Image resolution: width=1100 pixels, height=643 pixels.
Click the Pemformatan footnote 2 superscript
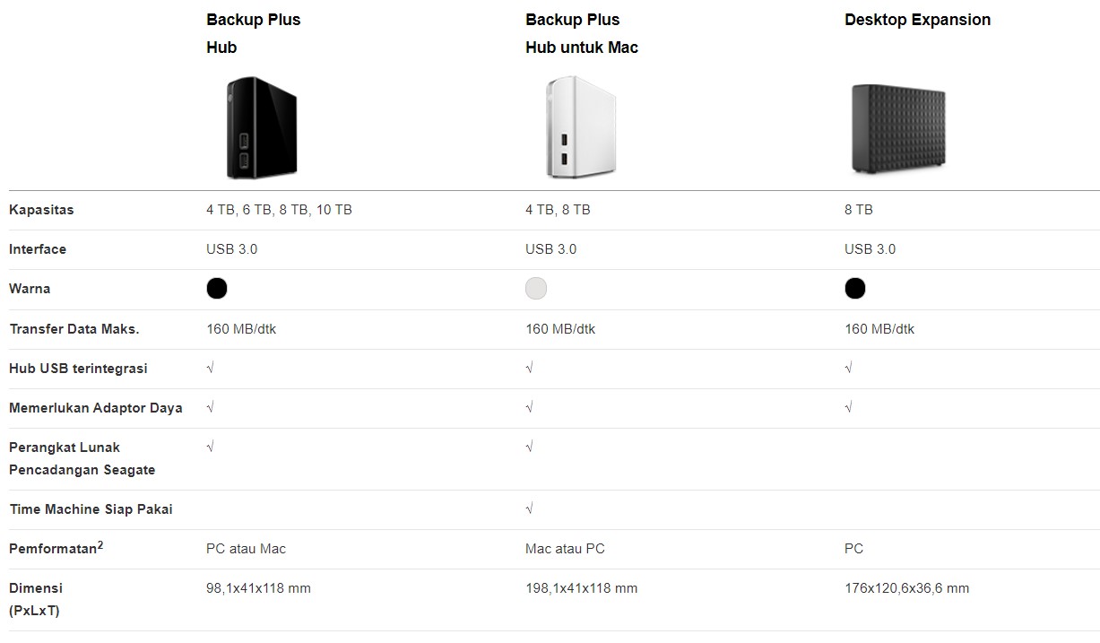pyautogui.click(x=100, y=543)
